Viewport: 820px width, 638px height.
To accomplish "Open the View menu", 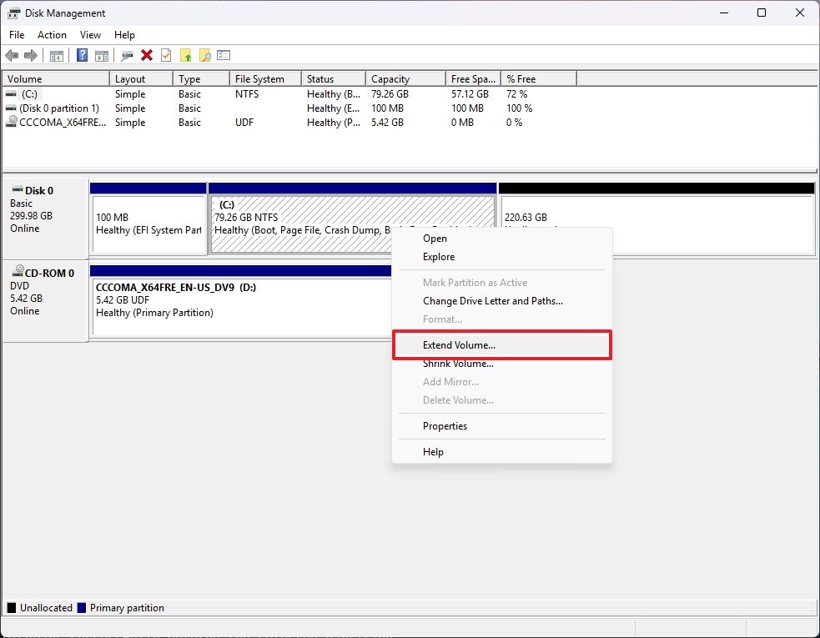I will pyautogui.click(x=90, y=35).
